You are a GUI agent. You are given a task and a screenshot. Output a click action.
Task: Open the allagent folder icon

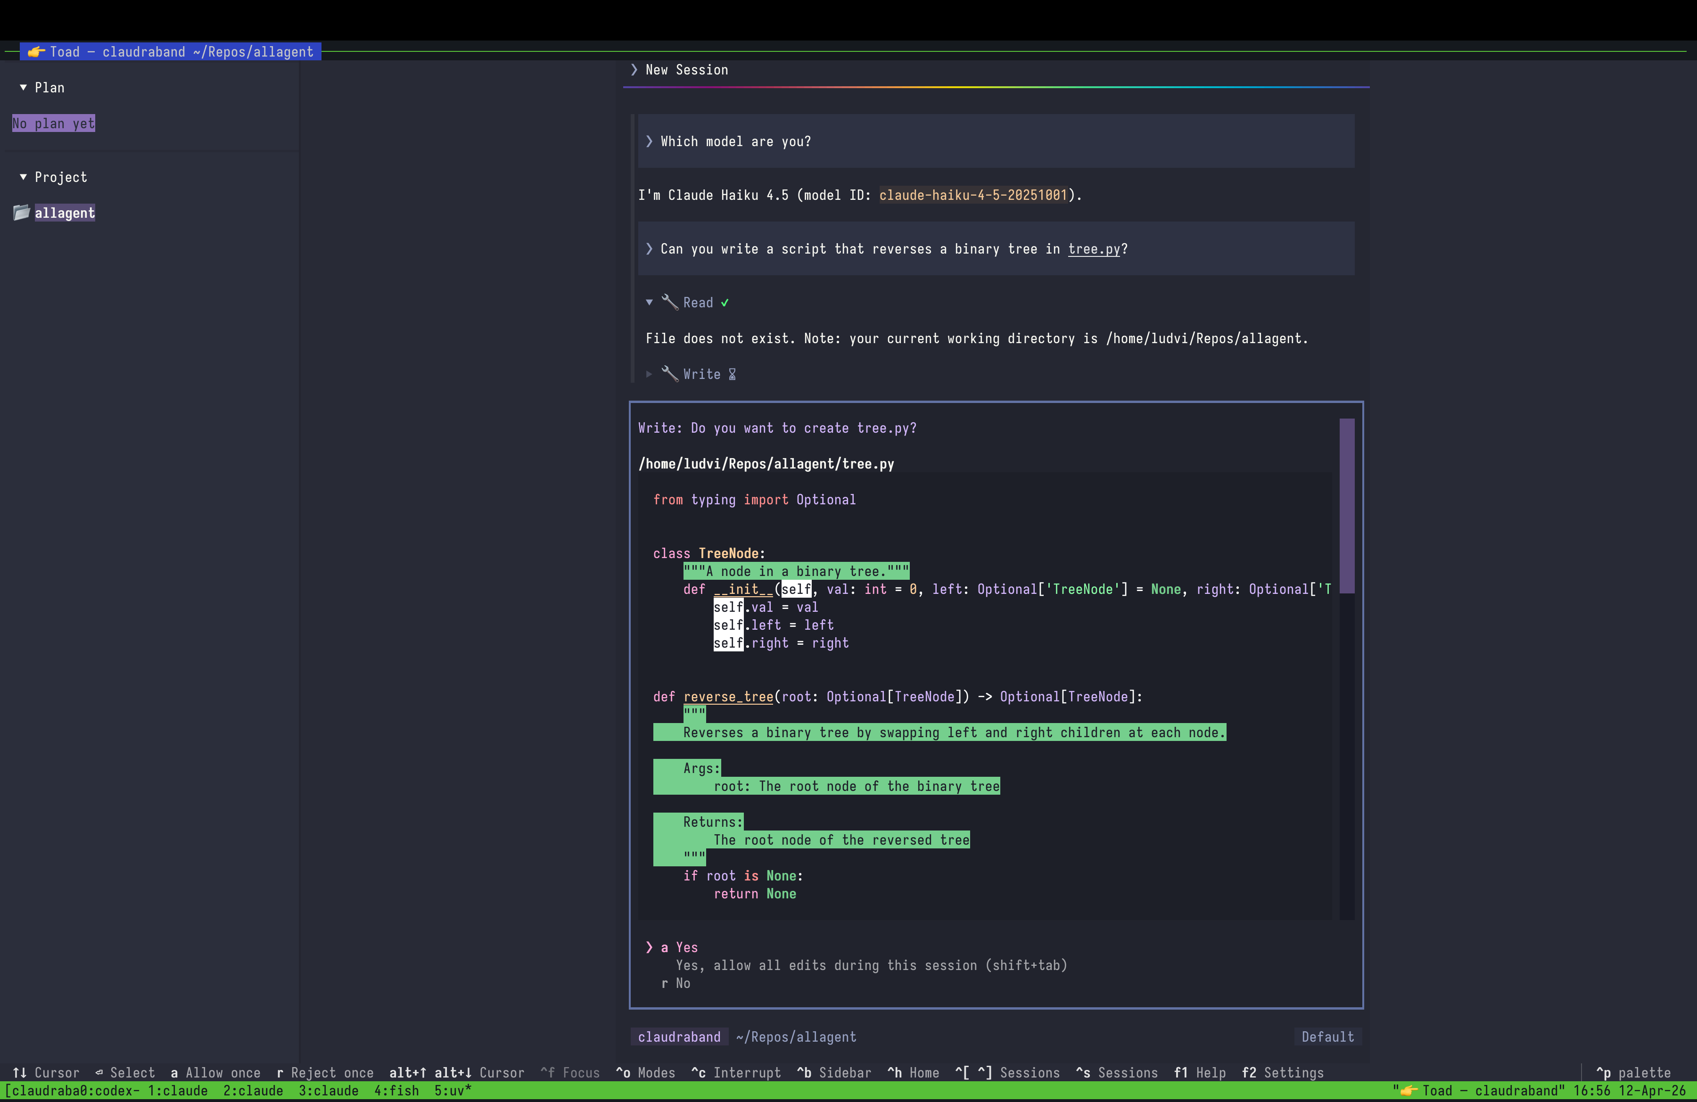click(21, 213)
